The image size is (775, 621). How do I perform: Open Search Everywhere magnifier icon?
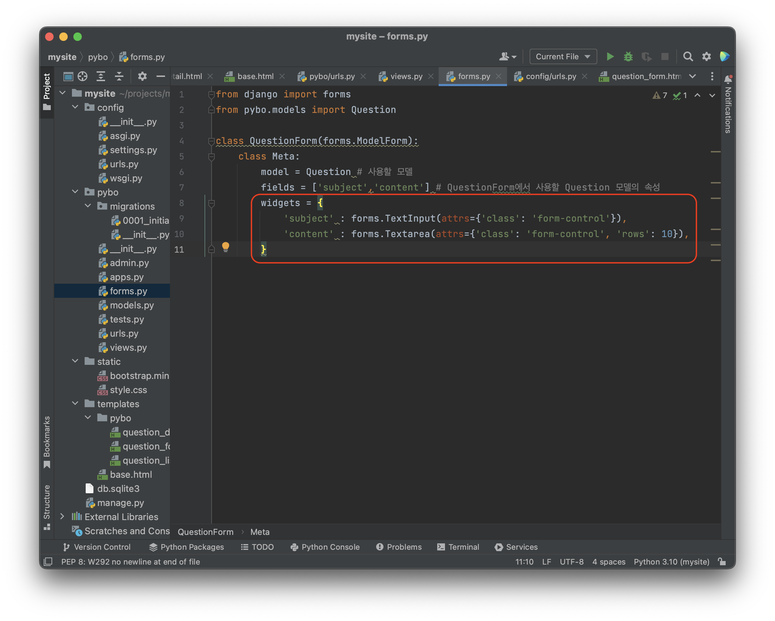(x=688, y=57)
